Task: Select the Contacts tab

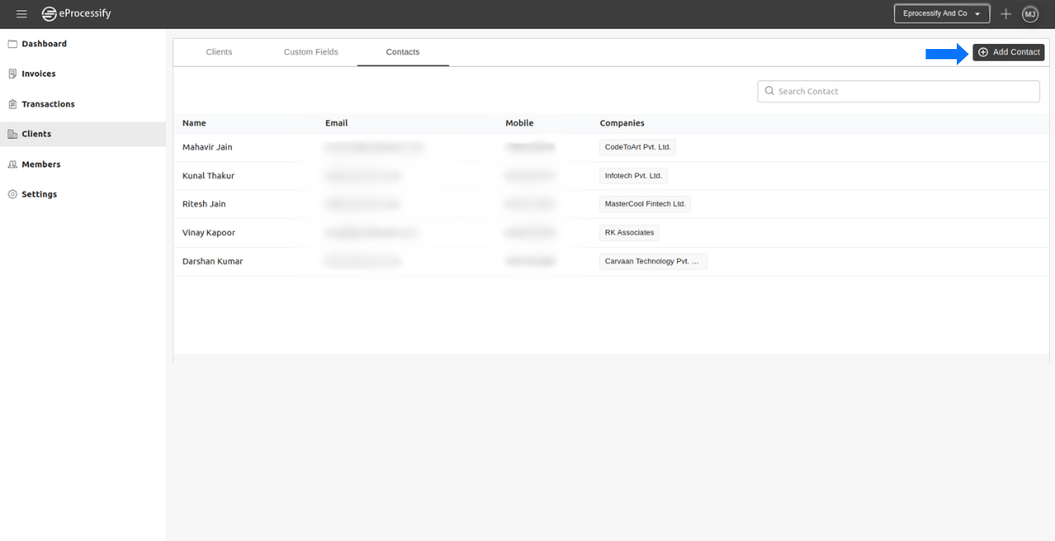Action: (x=403, y=52)
